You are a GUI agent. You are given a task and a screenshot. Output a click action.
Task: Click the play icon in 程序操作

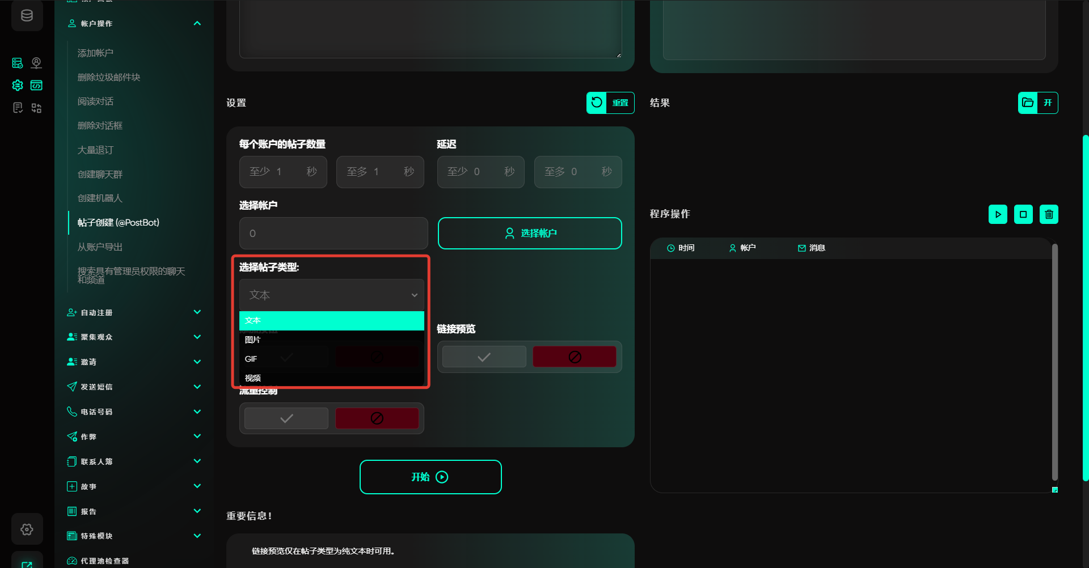(998, 214)
